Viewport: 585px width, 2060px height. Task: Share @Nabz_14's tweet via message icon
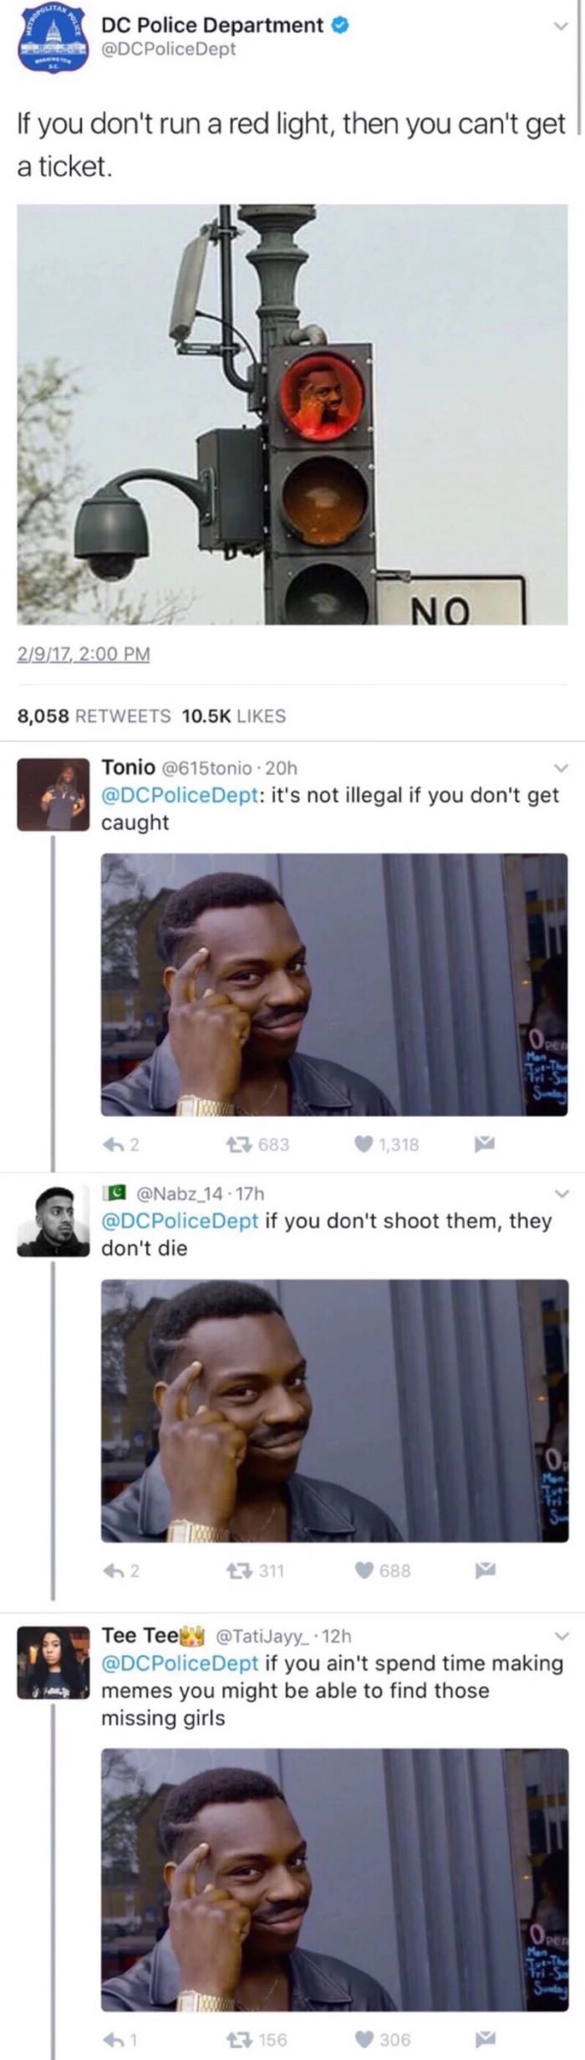point(486,1571)
